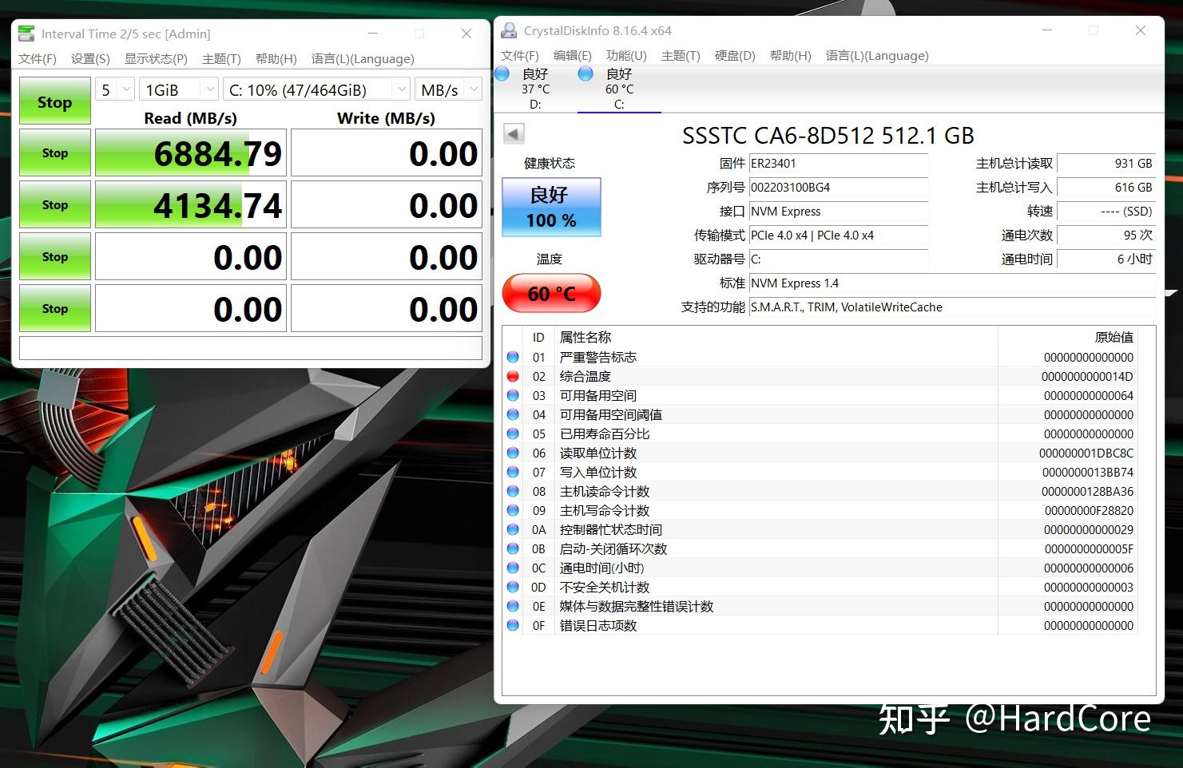Click the 序列号 field 002203100BG4
Screen dimensions: 1183x768
pyautogui.click(x=839, y=188)
